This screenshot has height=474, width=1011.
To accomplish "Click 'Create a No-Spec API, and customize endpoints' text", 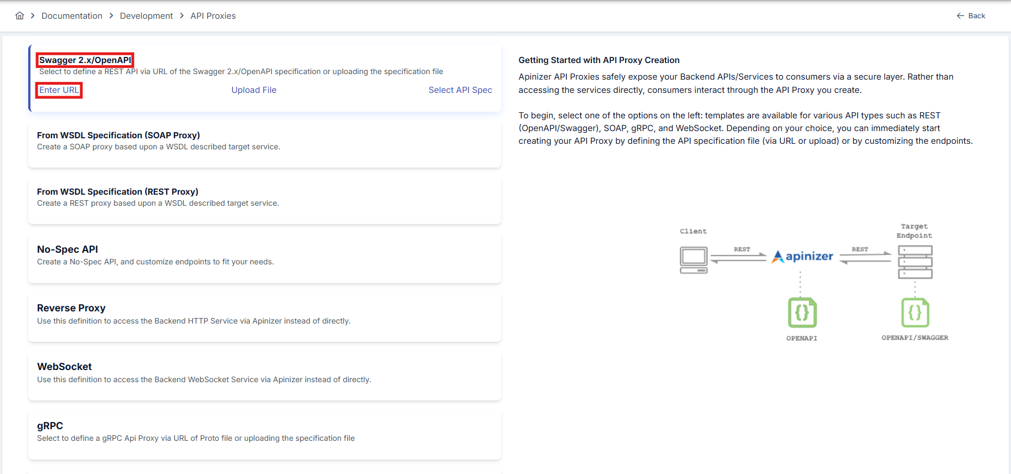I will point(156,262).
